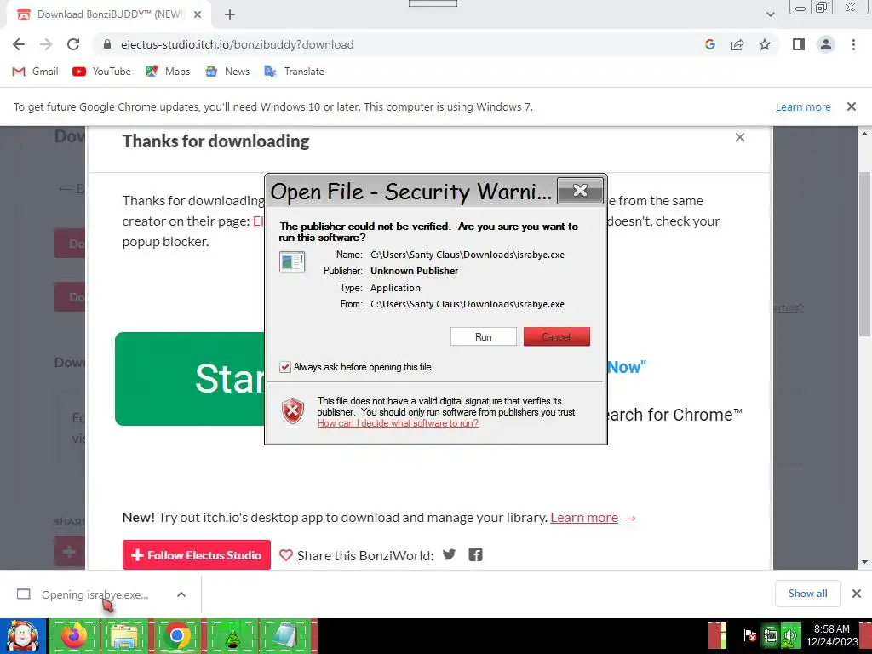Viewport: 872px width, 654px height.
Task: Open the Chrome profile avatar
Action: pyautogui.click(x=826, y=44)
